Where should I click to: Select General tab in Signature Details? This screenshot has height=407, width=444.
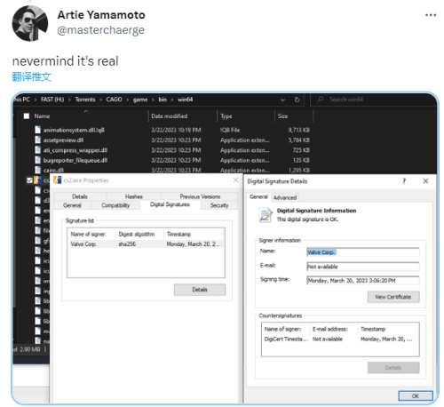pos(258,196)
